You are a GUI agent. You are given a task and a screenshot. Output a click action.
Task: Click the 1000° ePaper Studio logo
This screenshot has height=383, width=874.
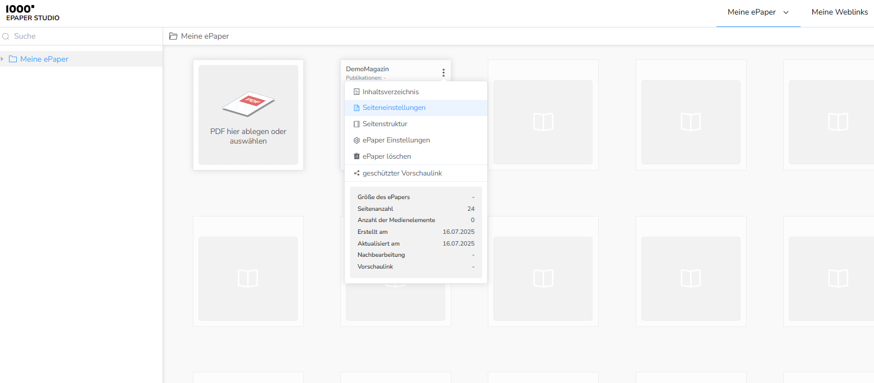point(33,13)
